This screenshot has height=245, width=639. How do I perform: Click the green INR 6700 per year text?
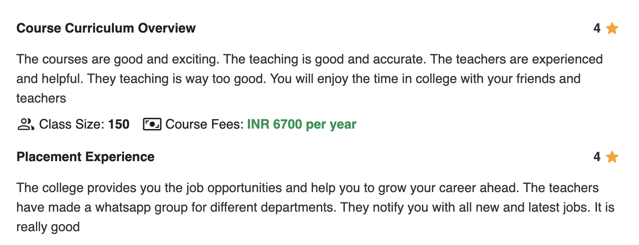[x=302, y=124]
